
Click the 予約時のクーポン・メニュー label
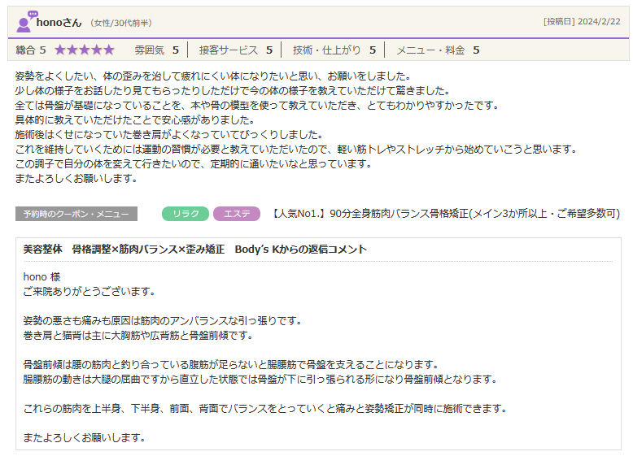coord(76,214)
